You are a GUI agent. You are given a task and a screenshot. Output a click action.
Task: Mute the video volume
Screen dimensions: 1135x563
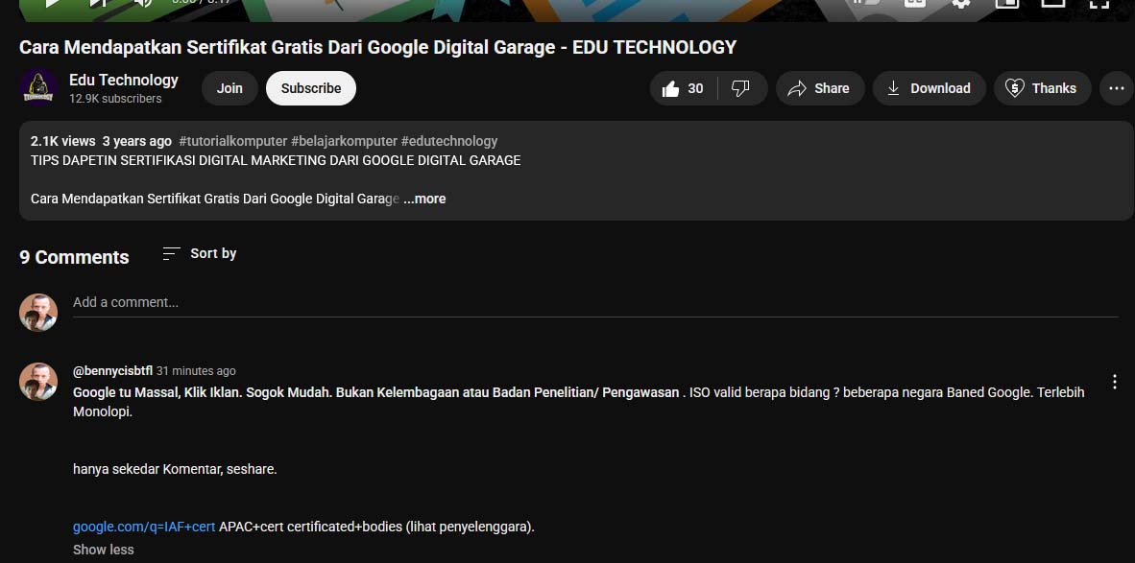tap(143, 3)
